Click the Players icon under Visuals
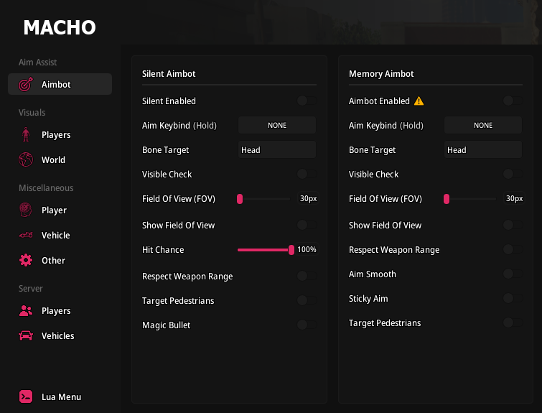Viewport: 542px width, 413px height. pos(26,135)
